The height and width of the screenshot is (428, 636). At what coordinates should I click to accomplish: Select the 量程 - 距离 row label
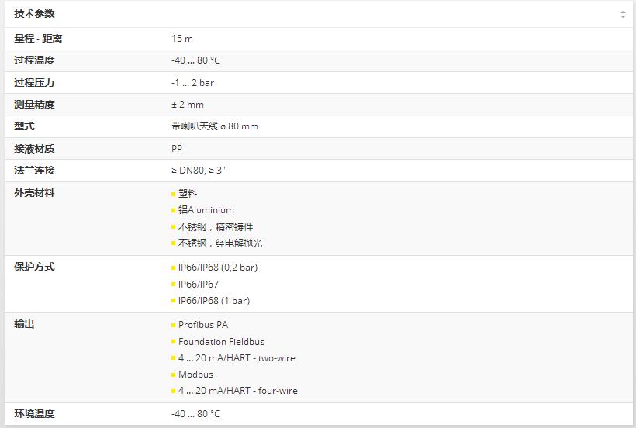[38, 39]
